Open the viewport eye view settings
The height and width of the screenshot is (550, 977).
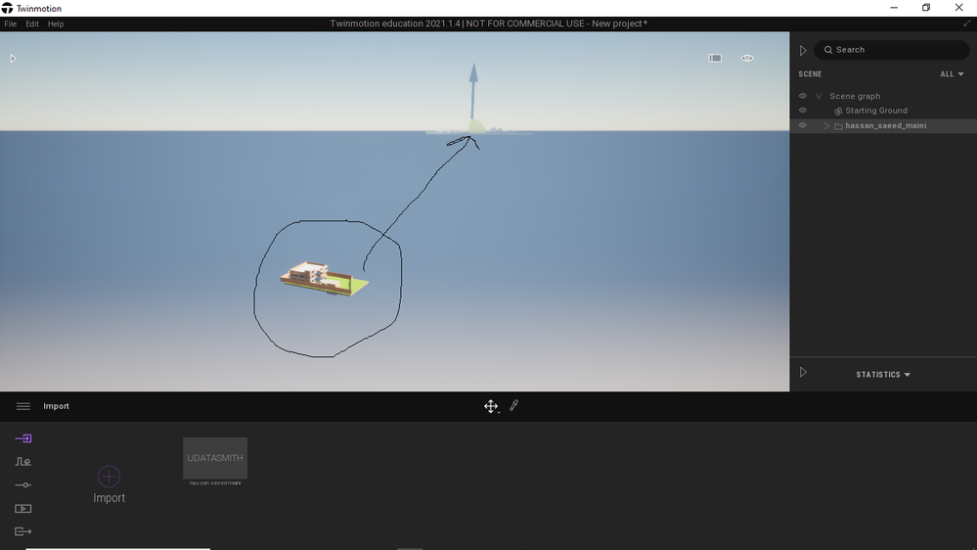tap(747, 58)
